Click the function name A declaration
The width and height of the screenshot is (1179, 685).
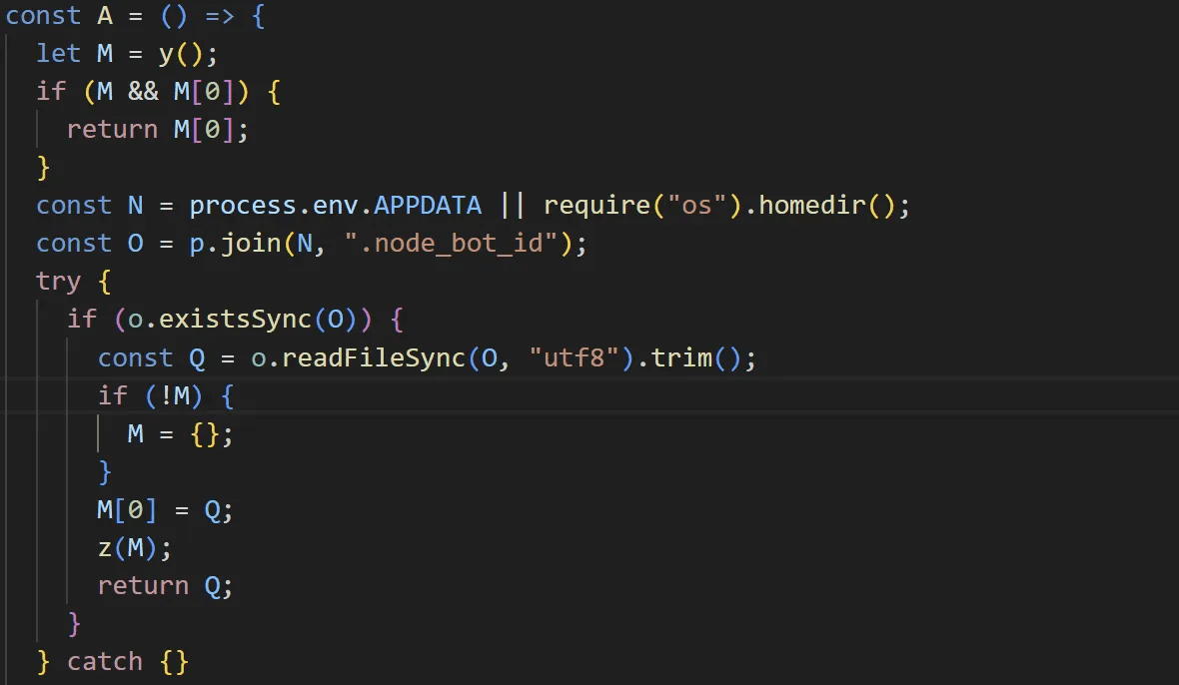click(105, 15)
